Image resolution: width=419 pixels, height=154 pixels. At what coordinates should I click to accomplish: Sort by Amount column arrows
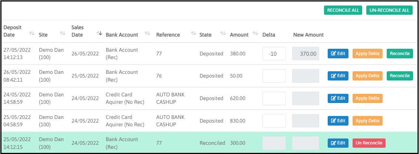(255, 34)
